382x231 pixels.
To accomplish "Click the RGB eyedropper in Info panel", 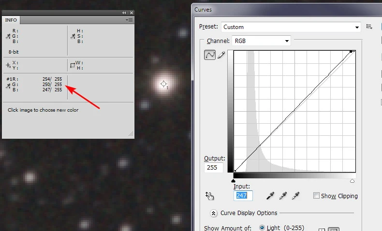I will pyautogui.click(x=8, y=36).
